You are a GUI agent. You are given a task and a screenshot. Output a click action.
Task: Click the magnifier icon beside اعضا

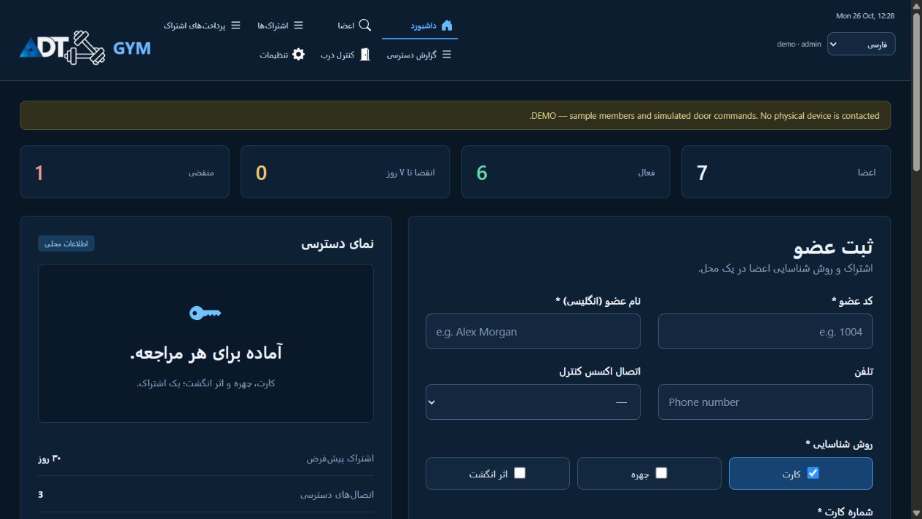point(365,26)
